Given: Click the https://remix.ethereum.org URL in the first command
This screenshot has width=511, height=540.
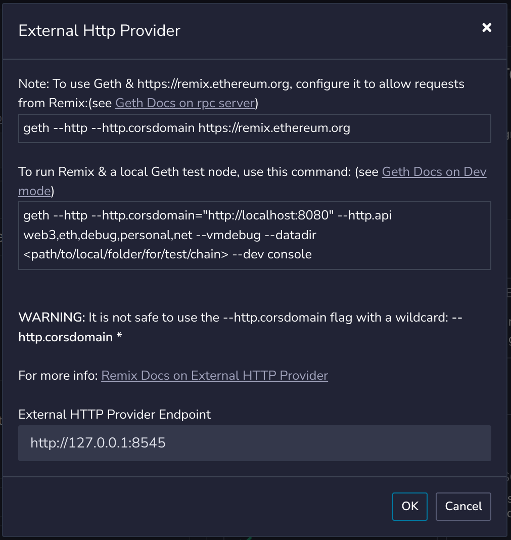Looking at the screenshot, I should click(274, 128).
